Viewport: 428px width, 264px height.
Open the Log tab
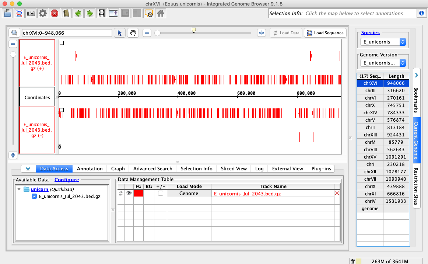(259, 169)
